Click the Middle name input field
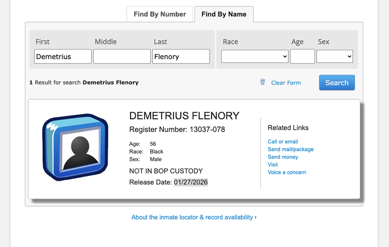The width and height of the screenshot is (389, 247). pos(122,56)
